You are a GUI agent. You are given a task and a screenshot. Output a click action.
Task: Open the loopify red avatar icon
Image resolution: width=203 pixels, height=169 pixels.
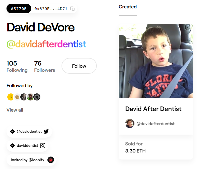click(x=51, y=160)
